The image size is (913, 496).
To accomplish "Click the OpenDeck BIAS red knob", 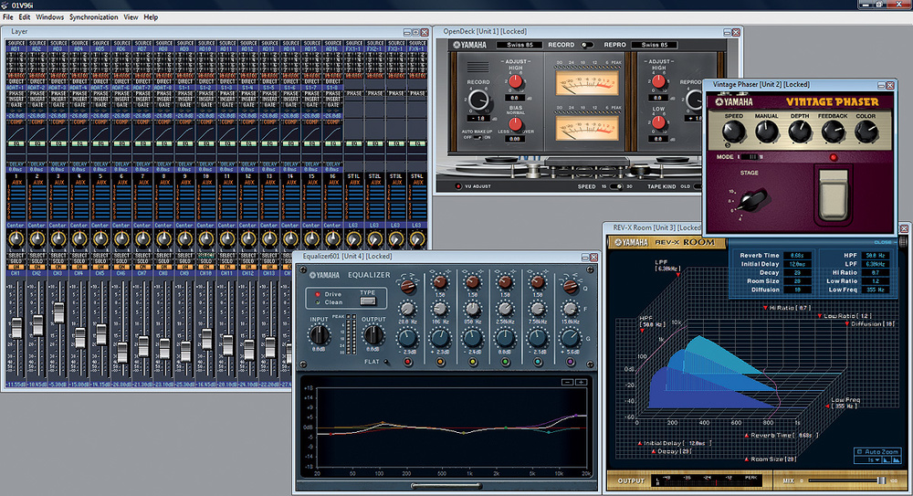I will (x=515, y=124).
